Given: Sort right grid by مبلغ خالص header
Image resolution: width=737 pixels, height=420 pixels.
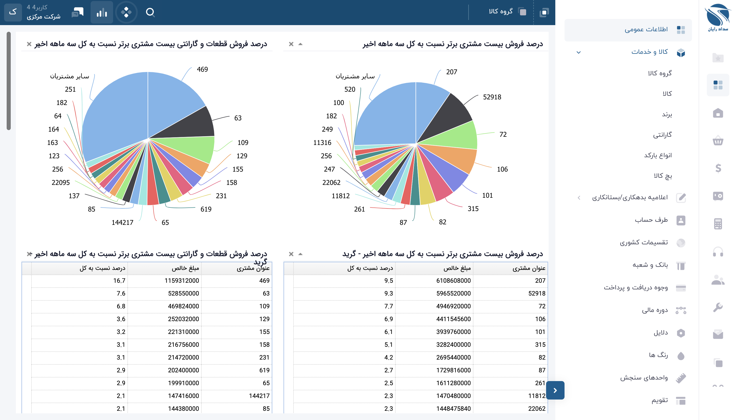Looking at the screenshot, I should point(434,268).
